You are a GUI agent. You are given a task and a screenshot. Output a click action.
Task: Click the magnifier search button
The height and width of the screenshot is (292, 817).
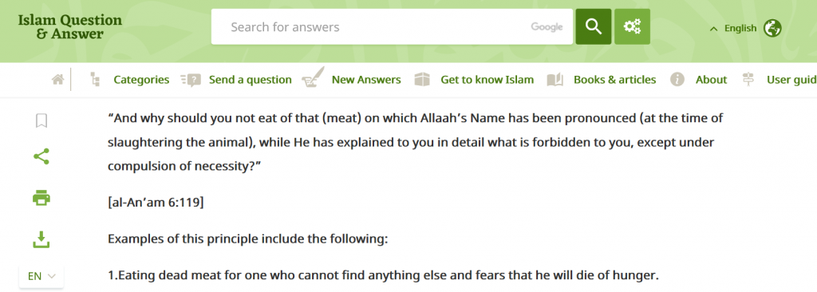click(594, 26)
